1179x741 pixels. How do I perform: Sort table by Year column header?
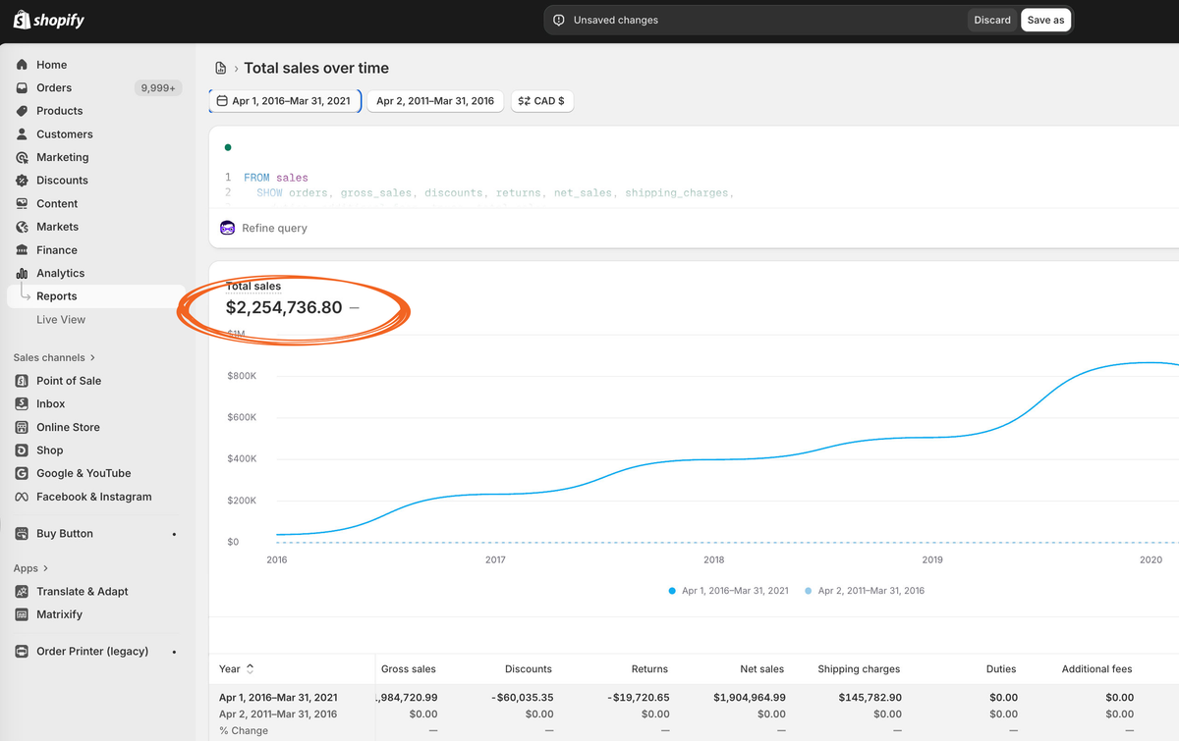coord(237,668)
